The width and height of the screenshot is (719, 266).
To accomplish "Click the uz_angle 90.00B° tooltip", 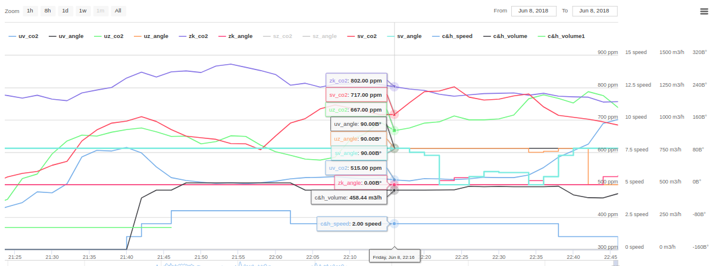I will 358,138.
